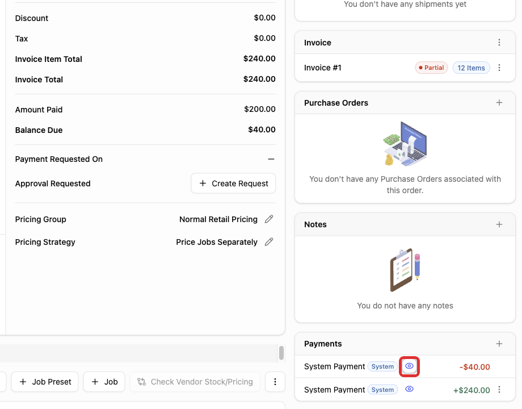Click the Create Request button
The height and width of the screenshot is (409, 522).
pos(233,183)
